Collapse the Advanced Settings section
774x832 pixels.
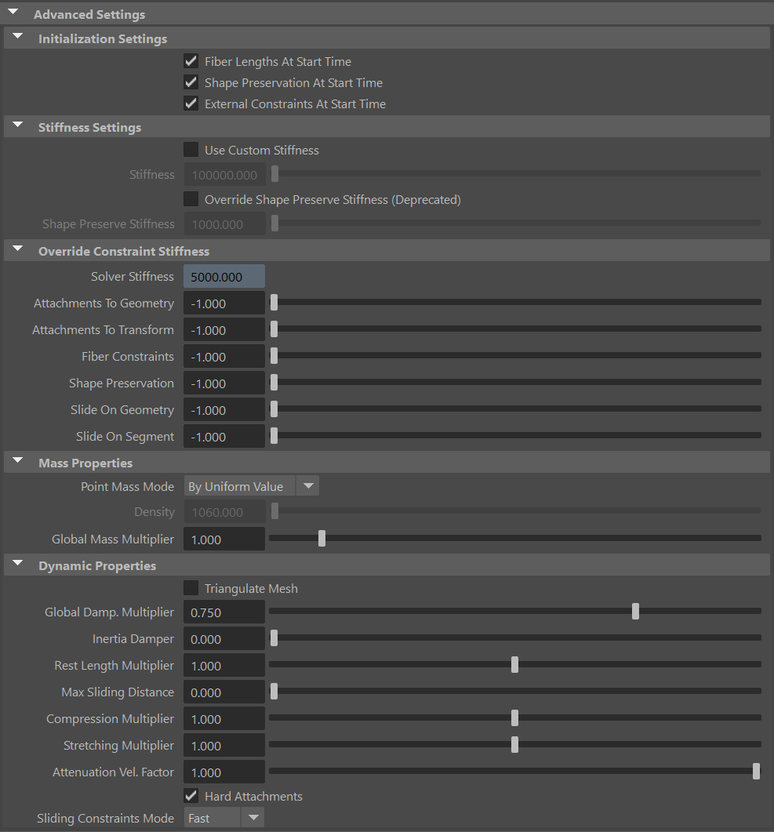11,12
